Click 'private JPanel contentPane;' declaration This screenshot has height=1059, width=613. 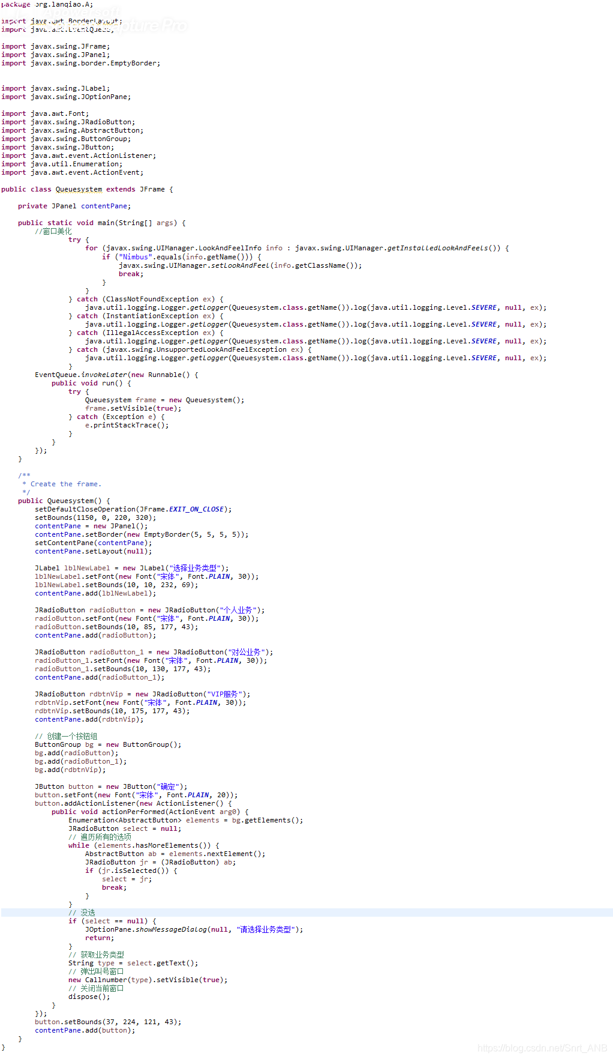click(74, 206)
